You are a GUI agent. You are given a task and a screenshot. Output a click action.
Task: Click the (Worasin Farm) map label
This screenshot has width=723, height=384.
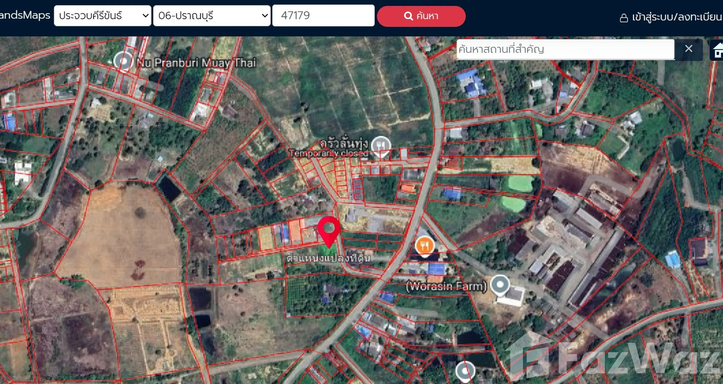click(446, 286)
